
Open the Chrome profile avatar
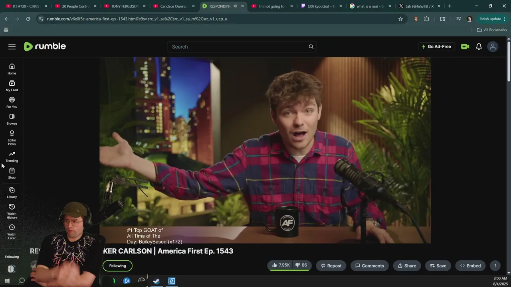pos(469,19)
